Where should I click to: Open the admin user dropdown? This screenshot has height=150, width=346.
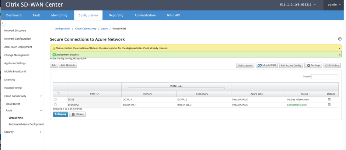335,4
